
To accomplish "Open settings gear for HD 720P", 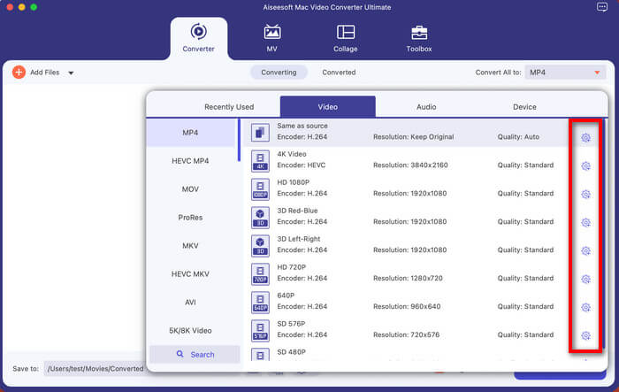I will point(585,279).
